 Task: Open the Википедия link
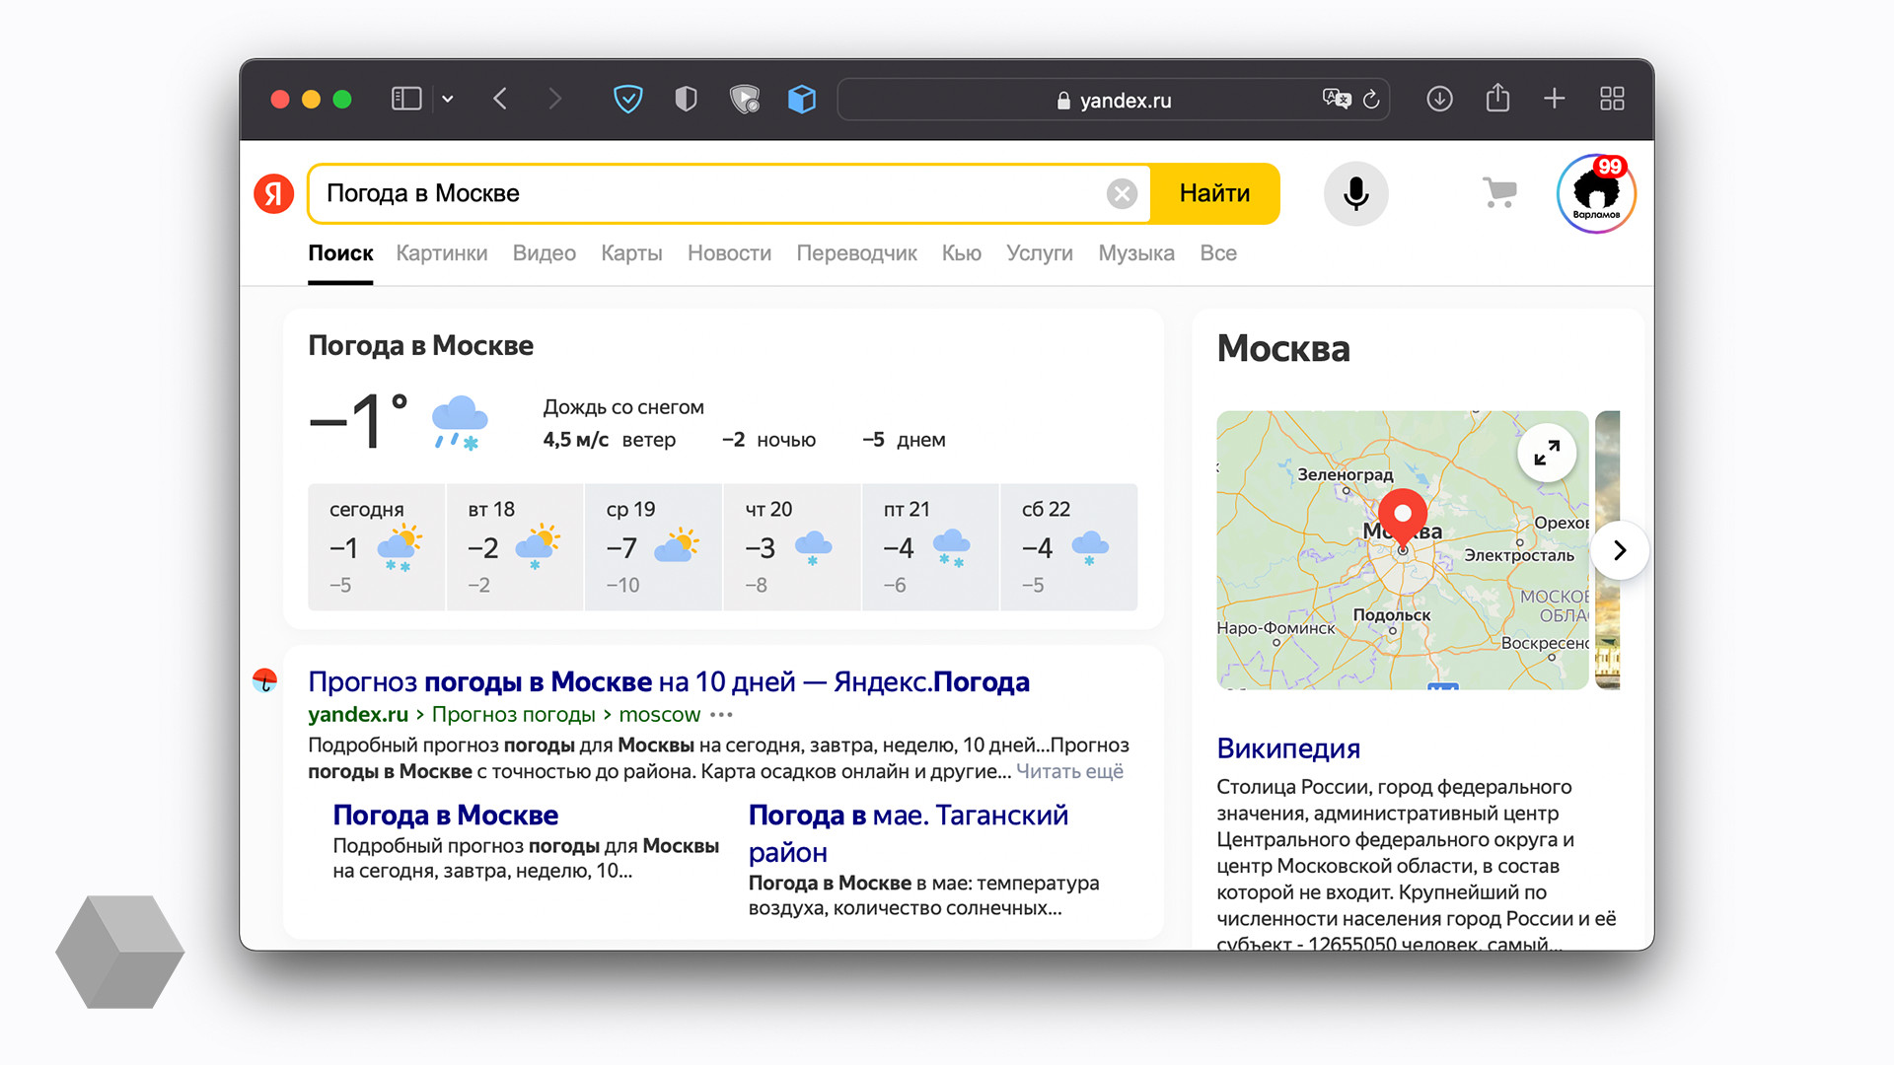(x=1288, y=748)
